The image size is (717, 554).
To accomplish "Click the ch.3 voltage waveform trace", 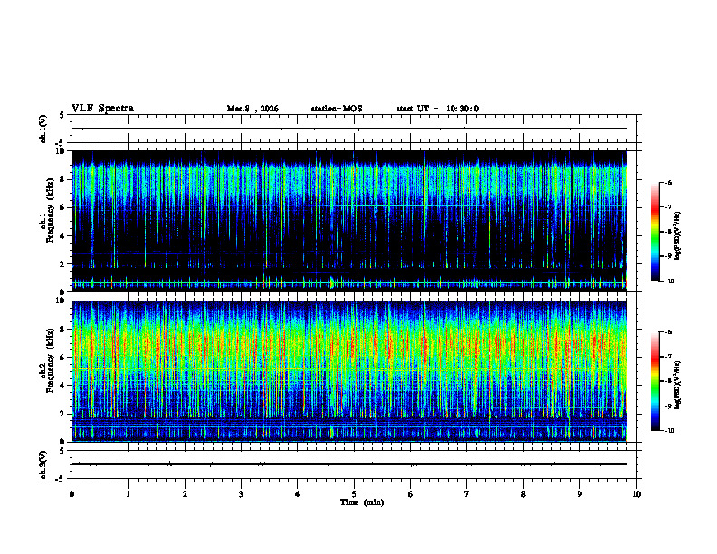I will tap(349, 464).
